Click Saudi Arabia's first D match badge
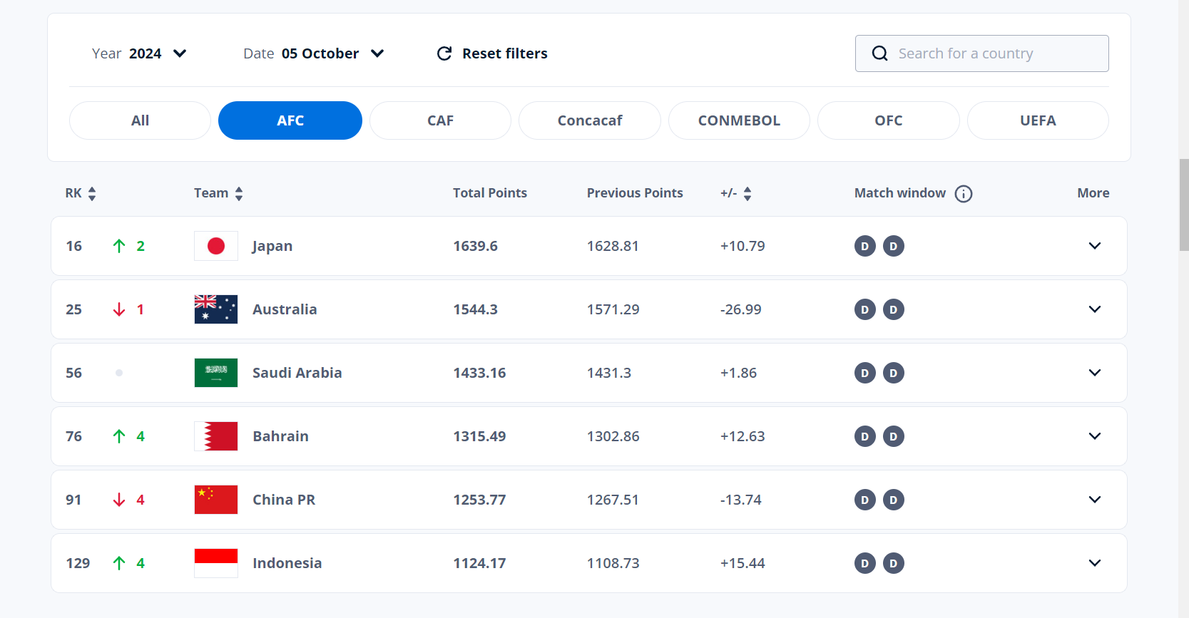 click(864, 373)
